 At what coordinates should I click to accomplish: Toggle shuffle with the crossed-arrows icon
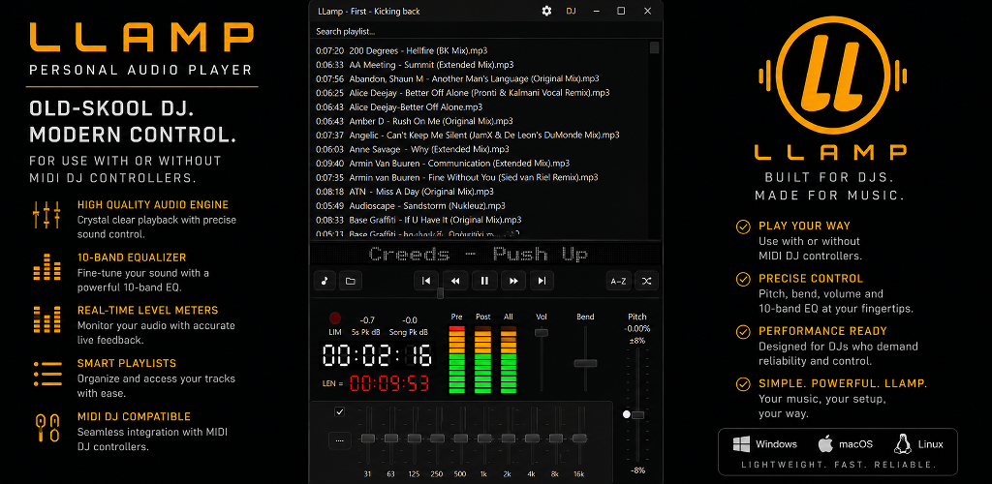click(646, 281)
